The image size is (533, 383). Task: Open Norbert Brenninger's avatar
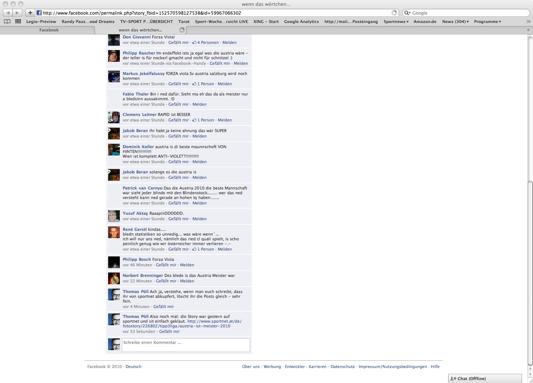point(114,278)
